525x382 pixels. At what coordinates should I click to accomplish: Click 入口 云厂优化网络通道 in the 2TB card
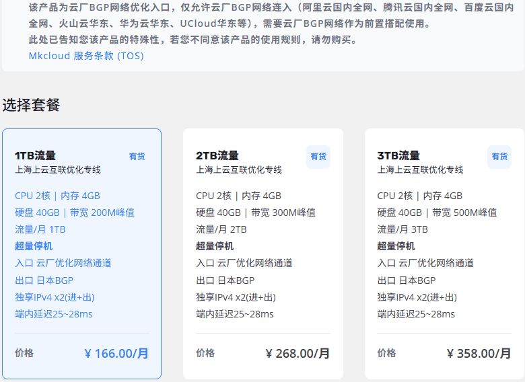pos(244,263)
